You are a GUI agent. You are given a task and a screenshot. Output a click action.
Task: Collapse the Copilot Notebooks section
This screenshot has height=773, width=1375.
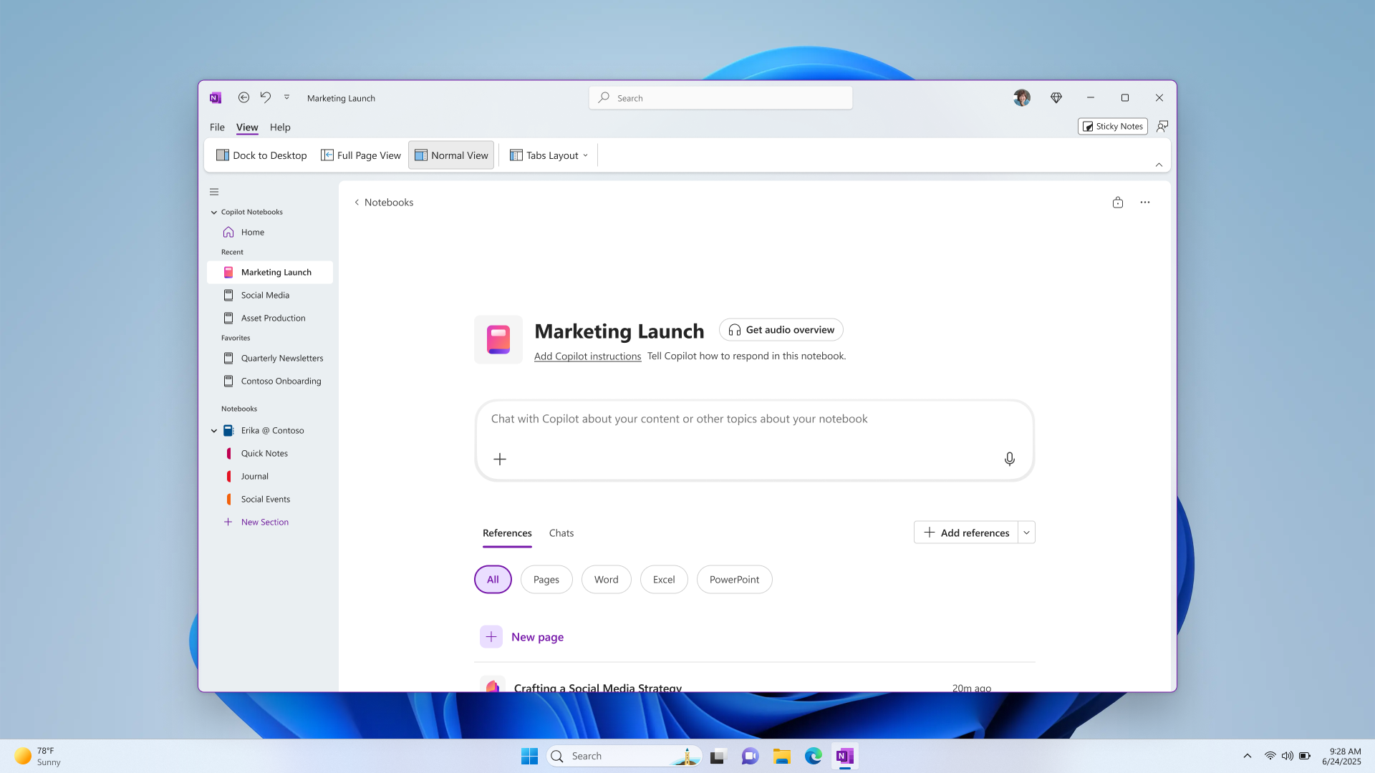coord(213,212)
